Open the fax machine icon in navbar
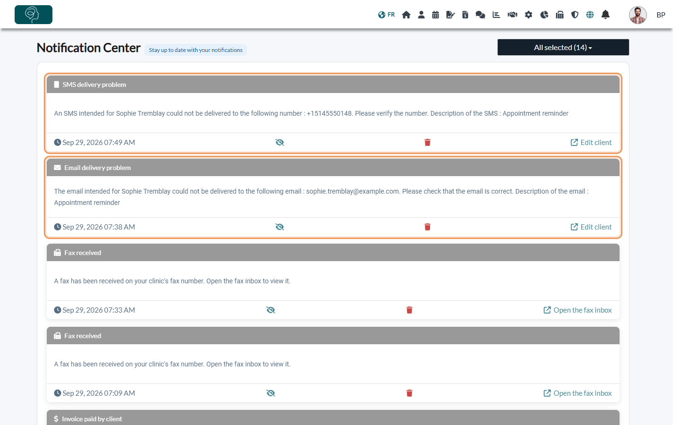680x425 pixels. point(560,15)
